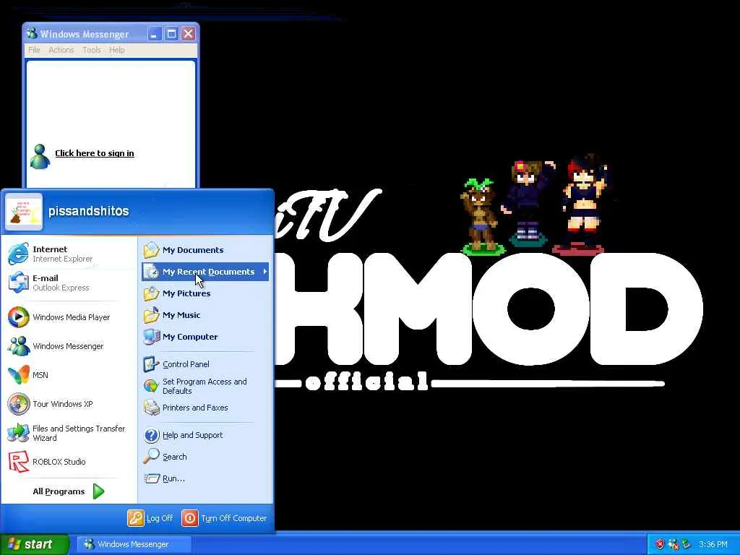The image size is (740, 555).
Task: Click the start button
Action: click(x=34, y=544)
